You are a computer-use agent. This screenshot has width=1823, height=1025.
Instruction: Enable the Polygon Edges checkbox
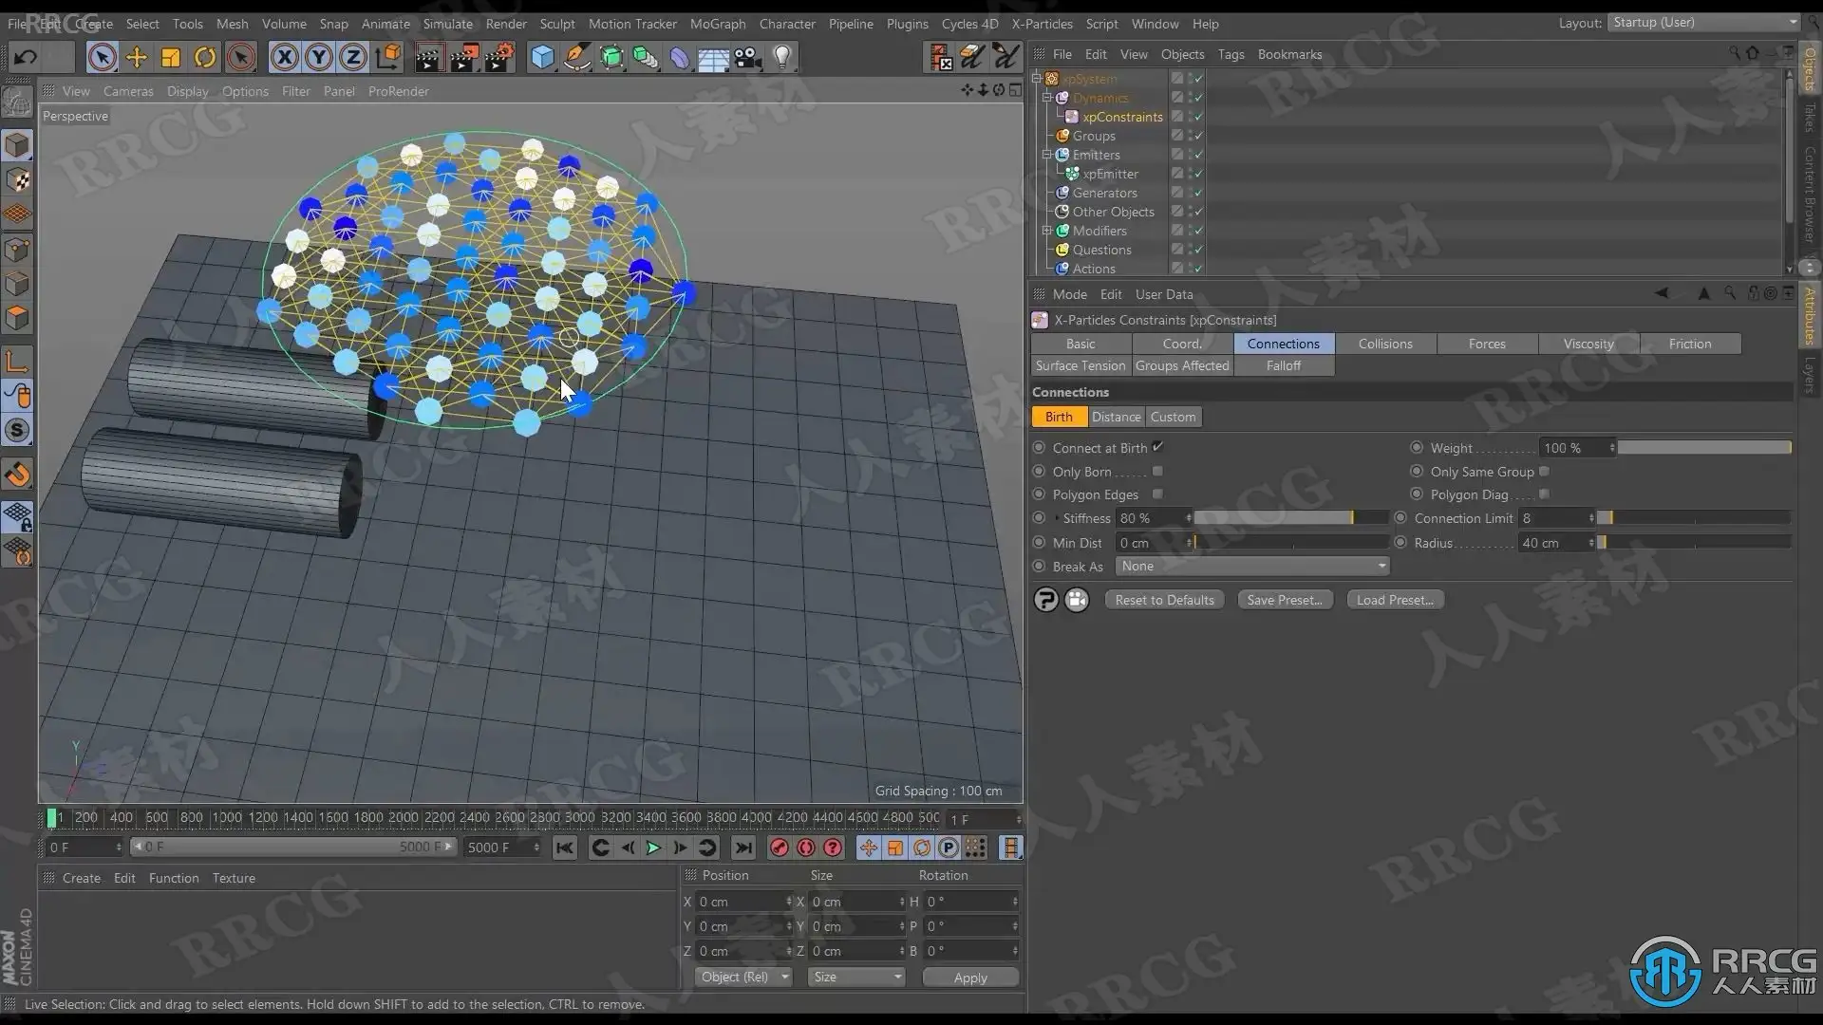1157,494
